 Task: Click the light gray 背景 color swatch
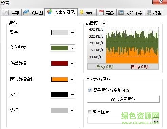pos(60,33)
